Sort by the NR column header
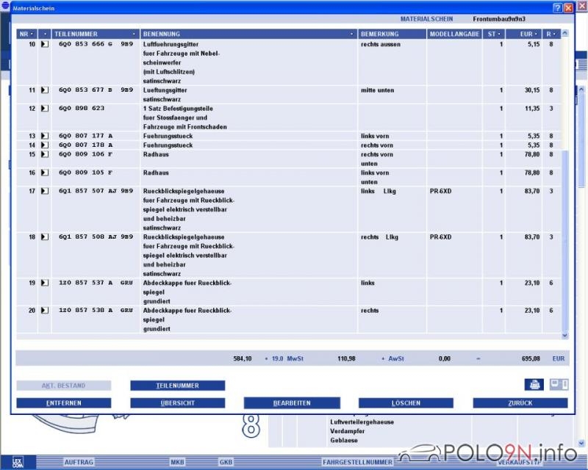This screenshot has width=588, height=470. pos(26,34)
